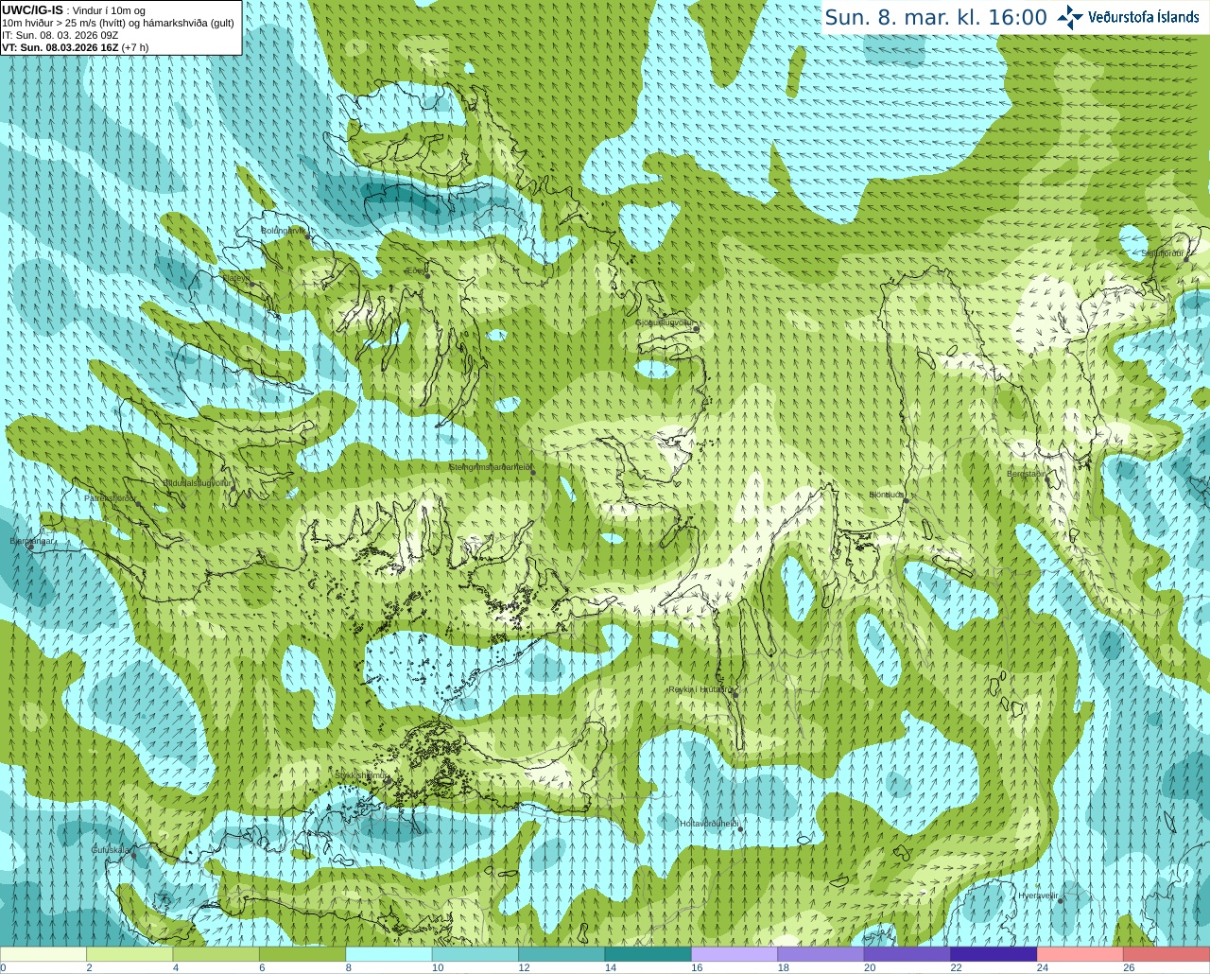Viewport: 1210px width, 974px height.
Task: Select the 8–10 m/s light cyan swatch
Action: point(389,954)
